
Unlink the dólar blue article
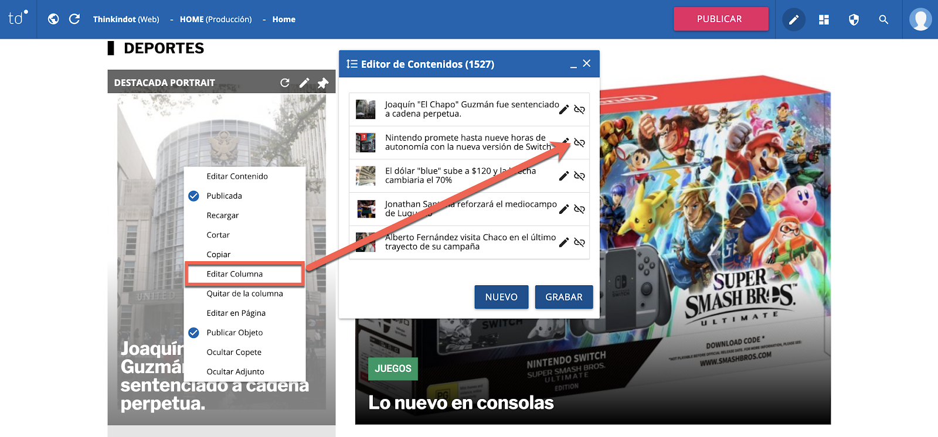click(x=579, y=176)
